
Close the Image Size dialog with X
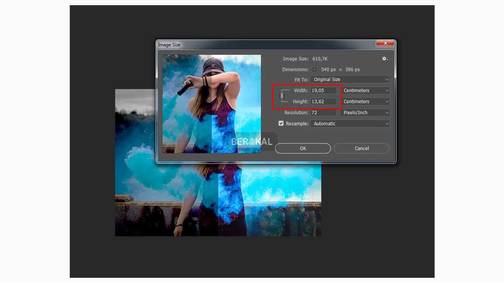[385, 43]
